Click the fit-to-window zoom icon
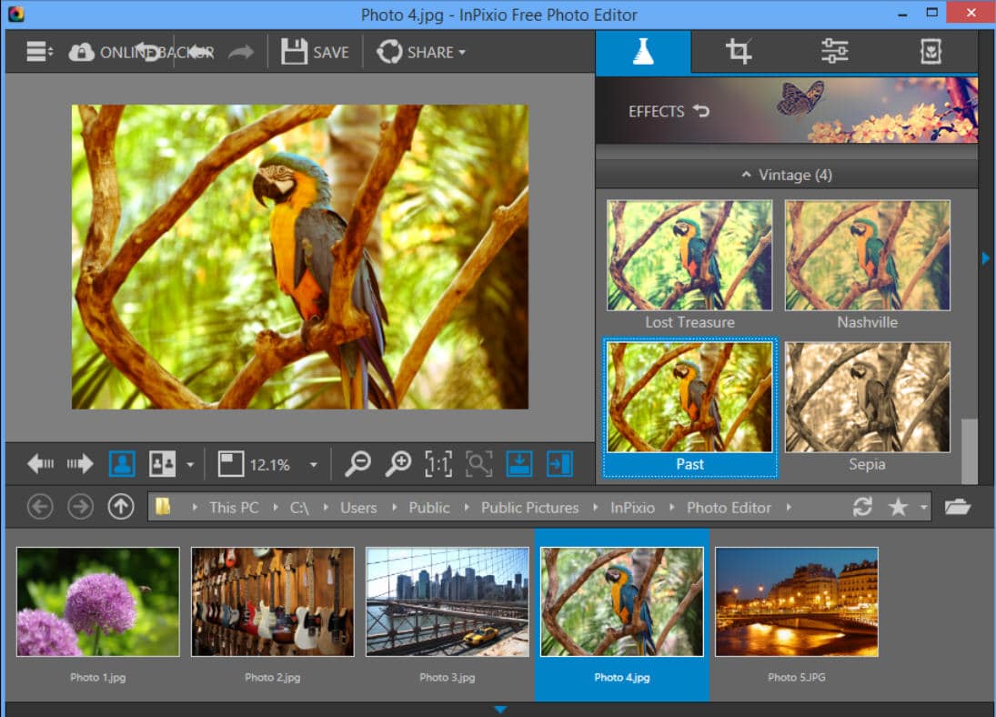 pyautogui.click(x=478, y=463)
